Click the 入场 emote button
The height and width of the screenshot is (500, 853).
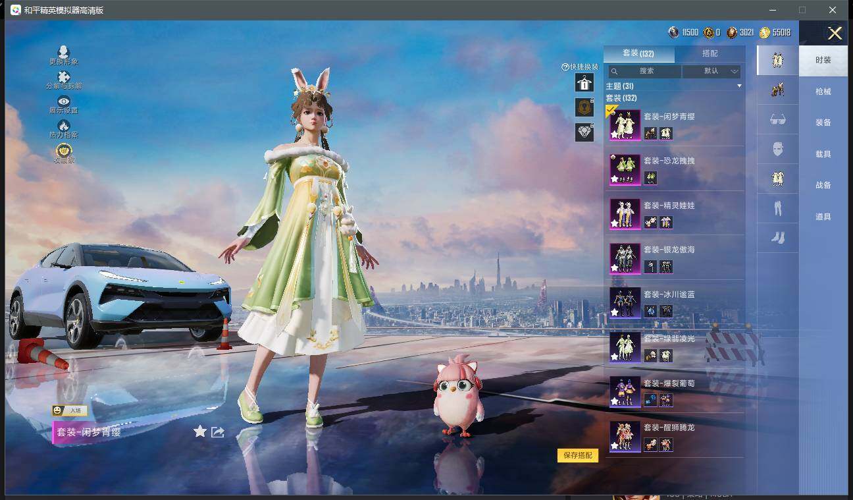[69, 410]
